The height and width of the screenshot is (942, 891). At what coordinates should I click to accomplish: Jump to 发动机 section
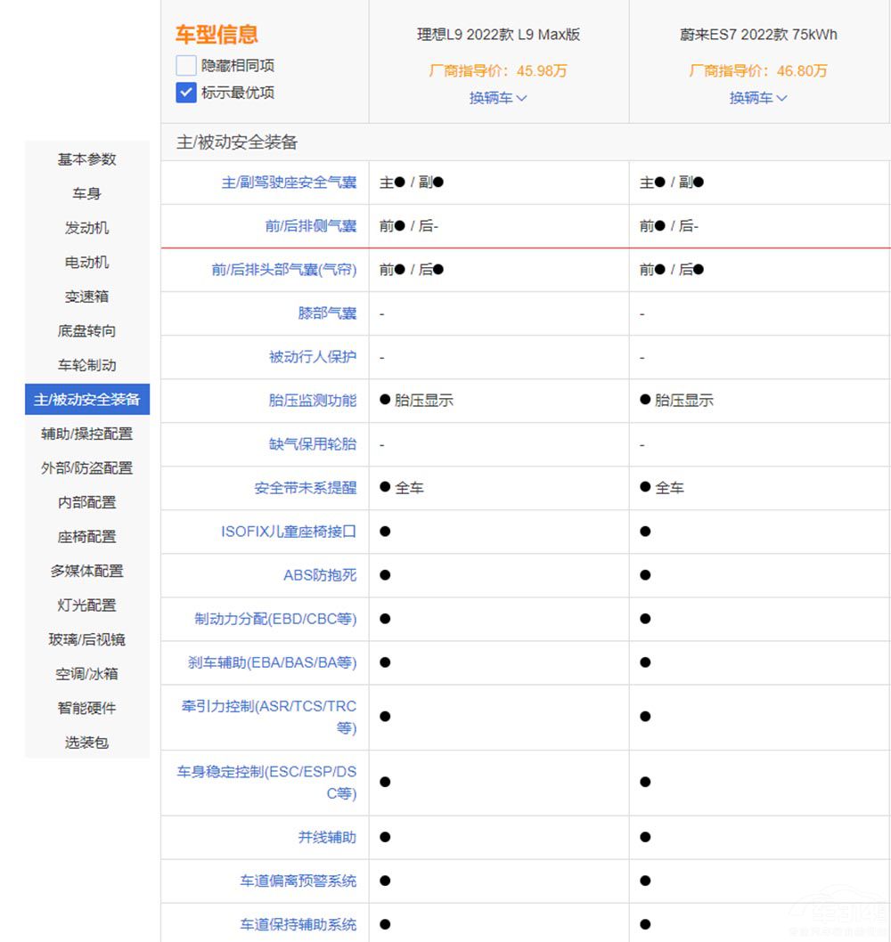point(87,228)
